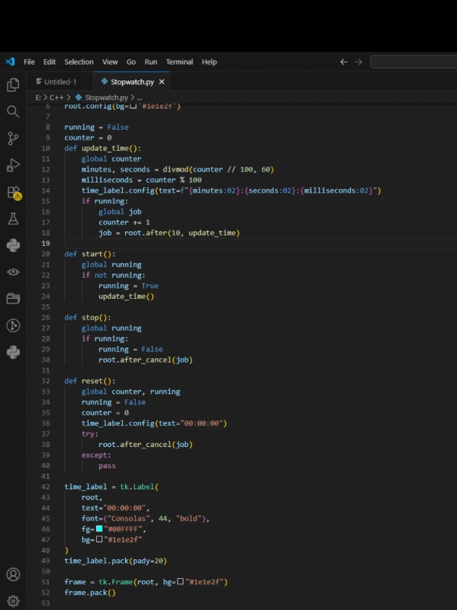The width and height of the screenshot is (457, 610).
Task: Click "global counter, running" line
Action: pyautogui.click(x=130, y=391)
